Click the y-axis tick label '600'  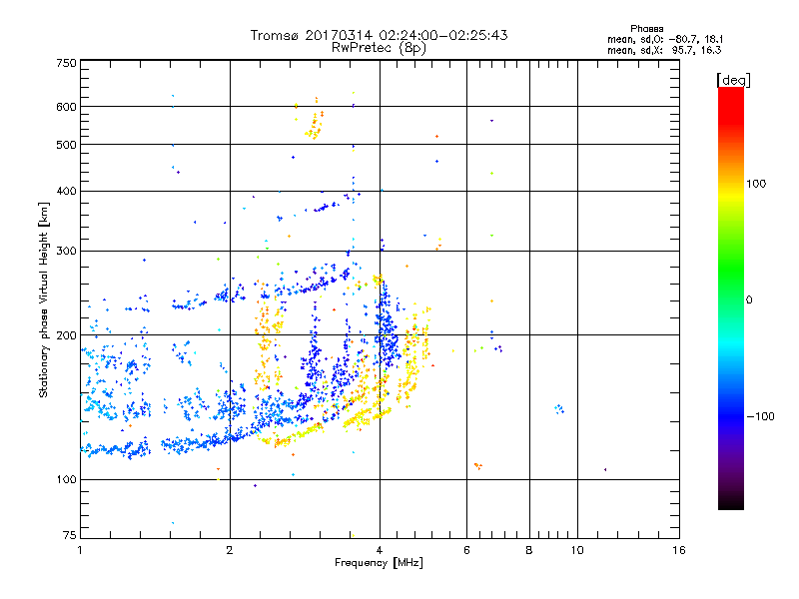click(x=66, y=107)
